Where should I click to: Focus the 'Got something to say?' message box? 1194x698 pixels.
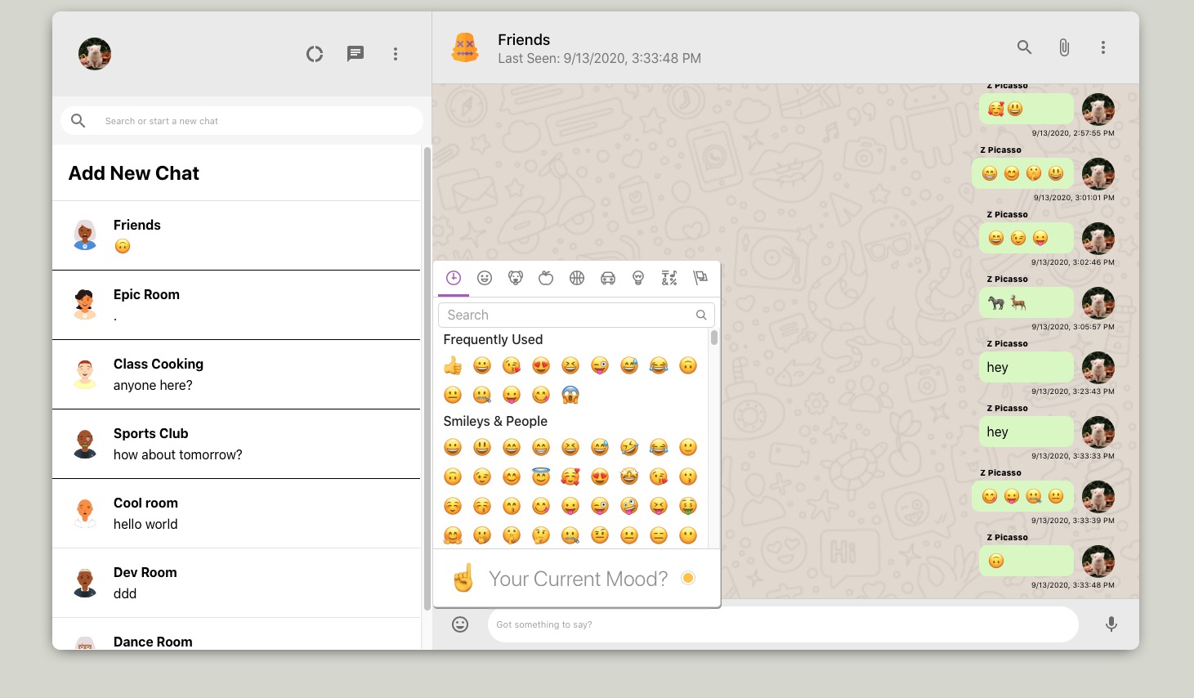782,624
